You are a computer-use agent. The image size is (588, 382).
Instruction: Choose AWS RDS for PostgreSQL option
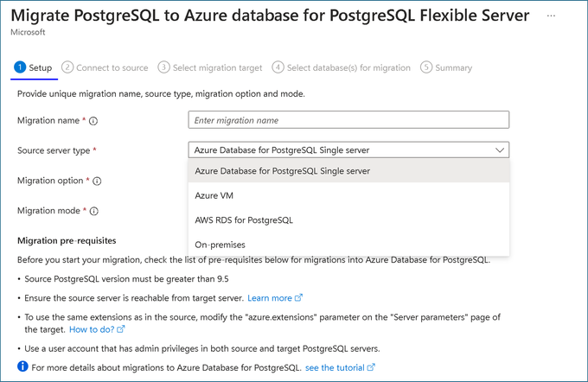click(x=348, y=220)
